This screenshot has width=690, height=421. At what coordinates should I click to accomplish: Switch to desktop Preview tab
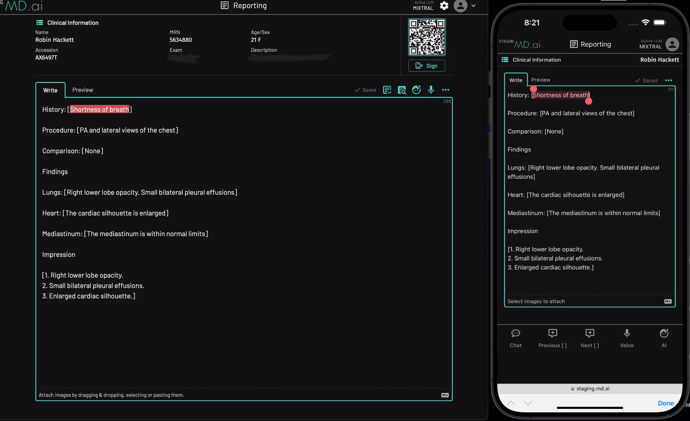(83, 90)
